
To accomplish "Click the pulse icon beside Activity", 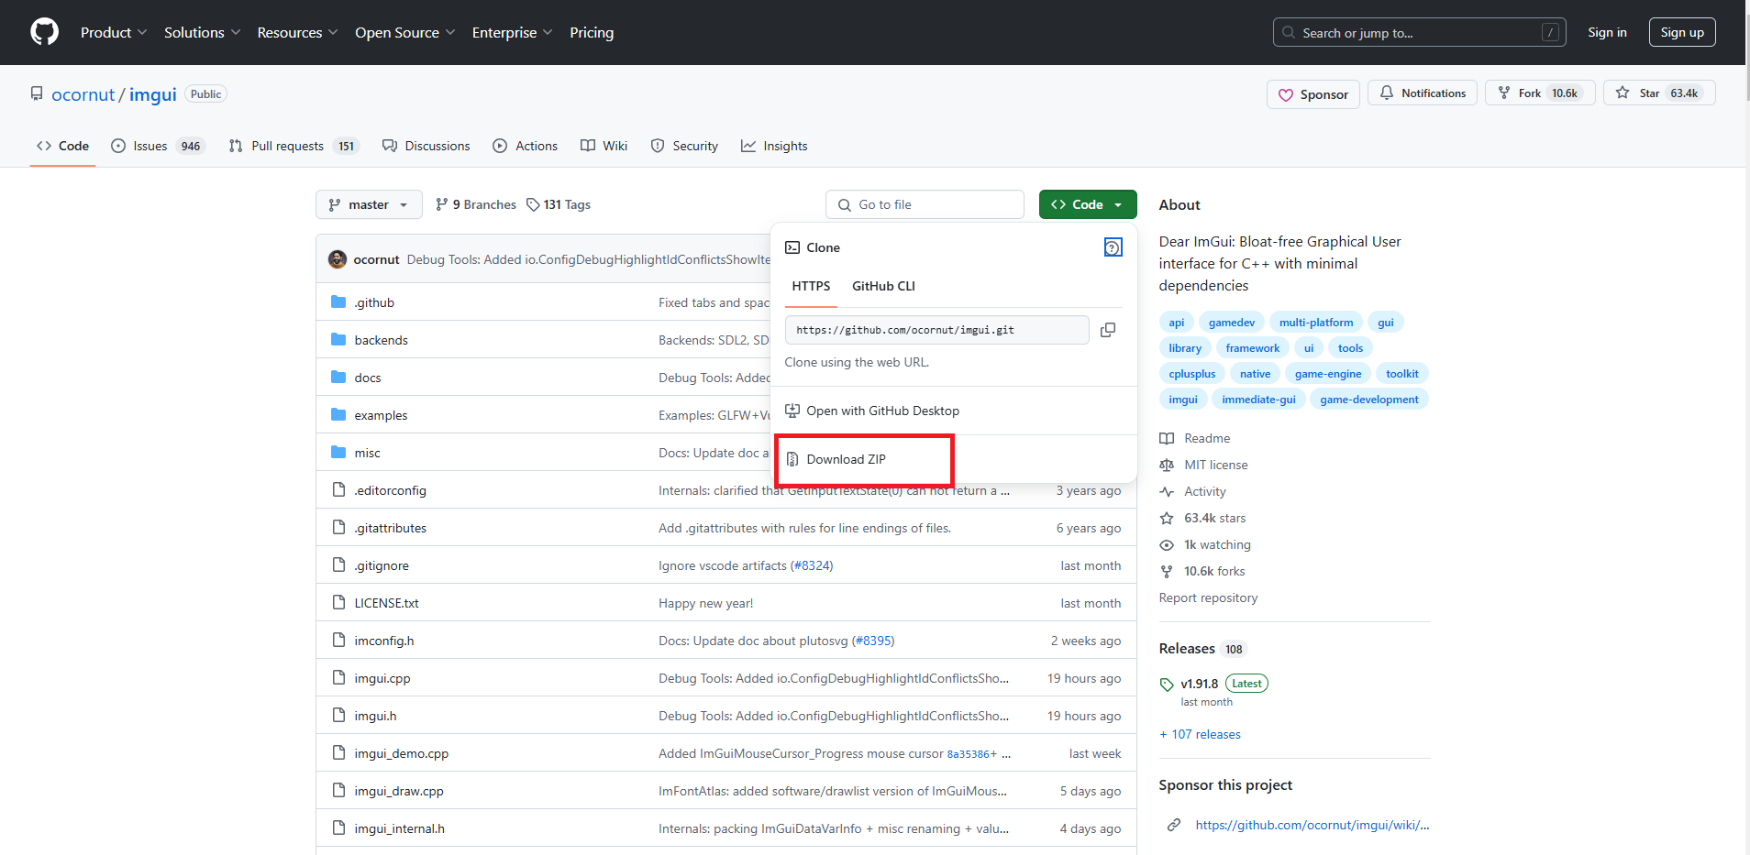I will click(1167, 491).
